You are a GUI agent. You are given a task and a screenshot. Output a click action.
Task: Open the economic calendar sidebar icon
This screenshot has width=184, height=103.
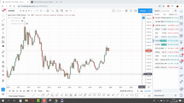(181, 36)
